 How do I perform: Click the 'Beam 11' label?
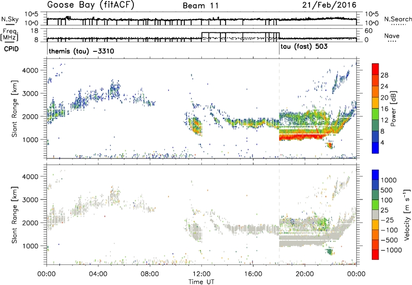coord(201,6)
